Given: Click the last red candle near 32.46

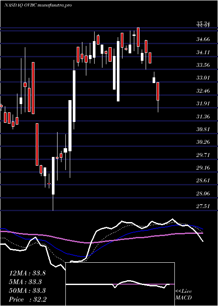Looking at the screenshot, I should (x=158, y=91).
